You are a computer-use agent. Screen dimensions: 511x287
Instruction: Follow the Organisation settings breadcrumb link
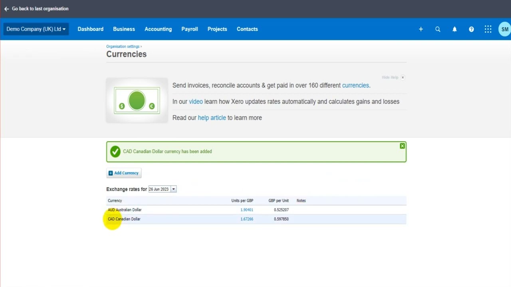click(x=123, y=47)
